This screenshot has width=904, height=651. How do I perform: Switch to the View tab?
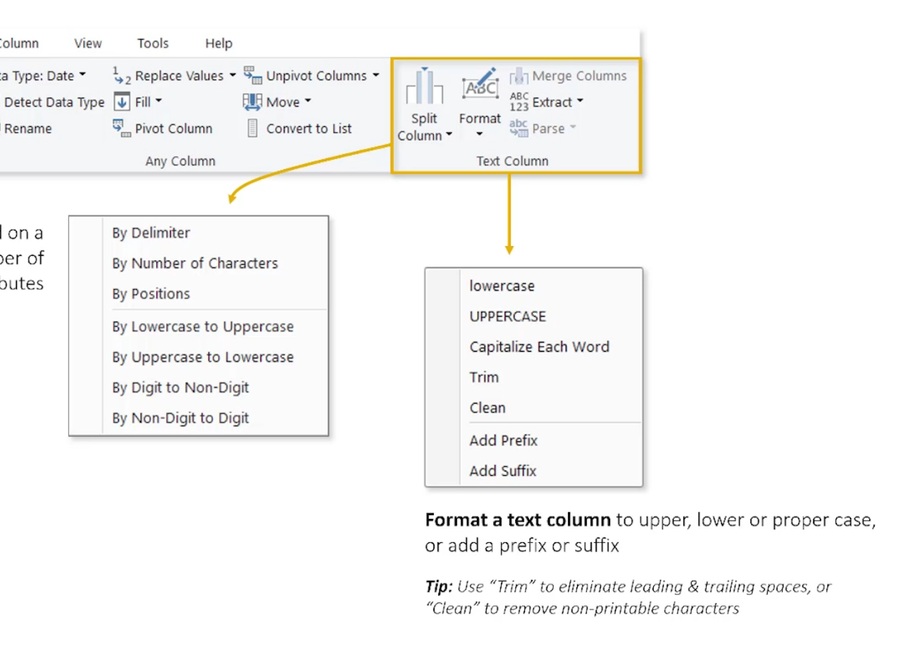(x=88, y=44)
